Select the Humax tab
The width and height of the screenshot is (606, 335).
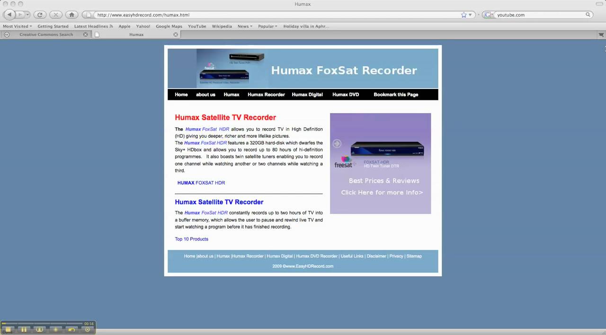tap(136, 35)
